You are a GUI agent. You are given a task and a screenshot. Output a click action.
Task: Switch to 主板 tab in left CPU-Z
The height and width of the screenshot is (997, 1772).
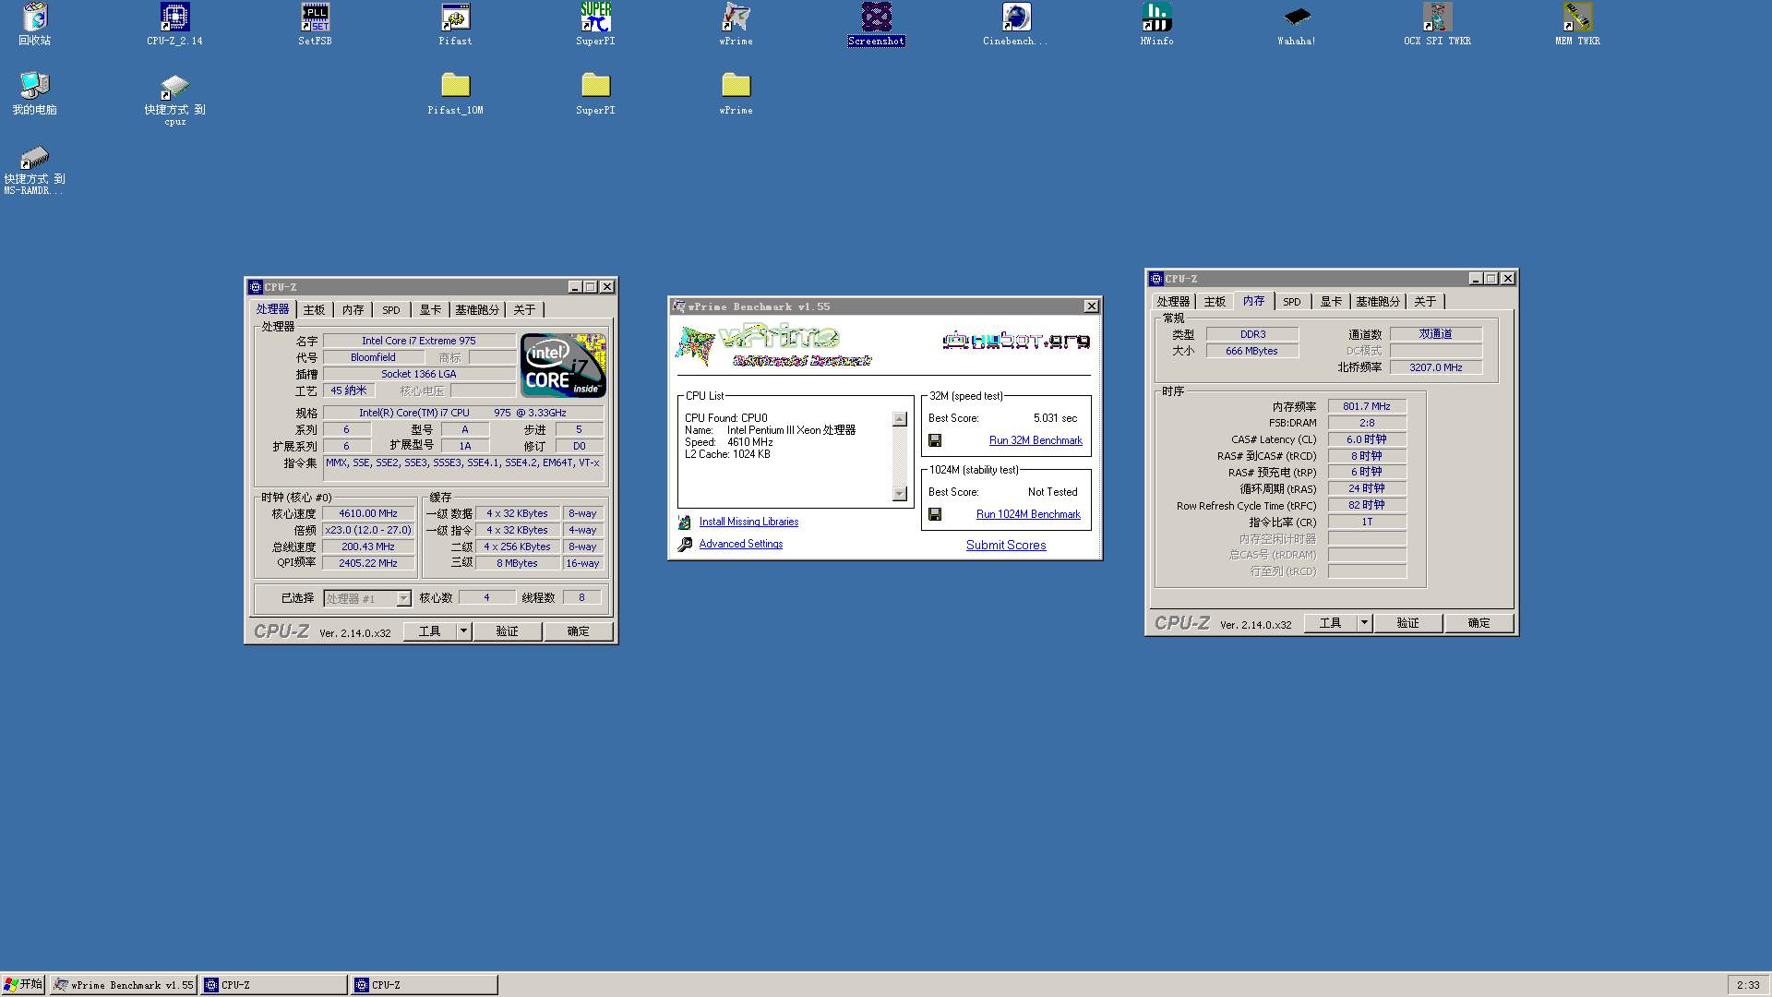[314, 310]
